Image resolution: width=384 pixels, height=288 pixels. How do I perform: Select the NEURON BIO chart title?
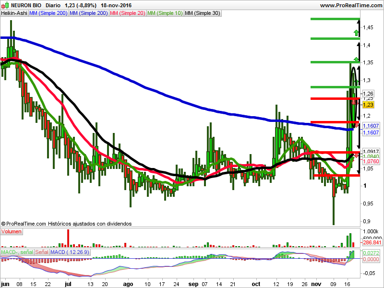26,5
